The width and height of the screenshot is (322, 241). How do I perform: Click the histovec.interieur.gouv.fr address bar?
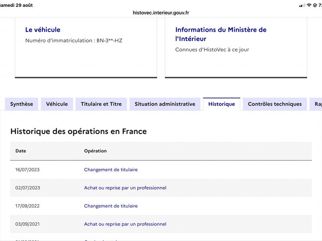coord(161,13)
